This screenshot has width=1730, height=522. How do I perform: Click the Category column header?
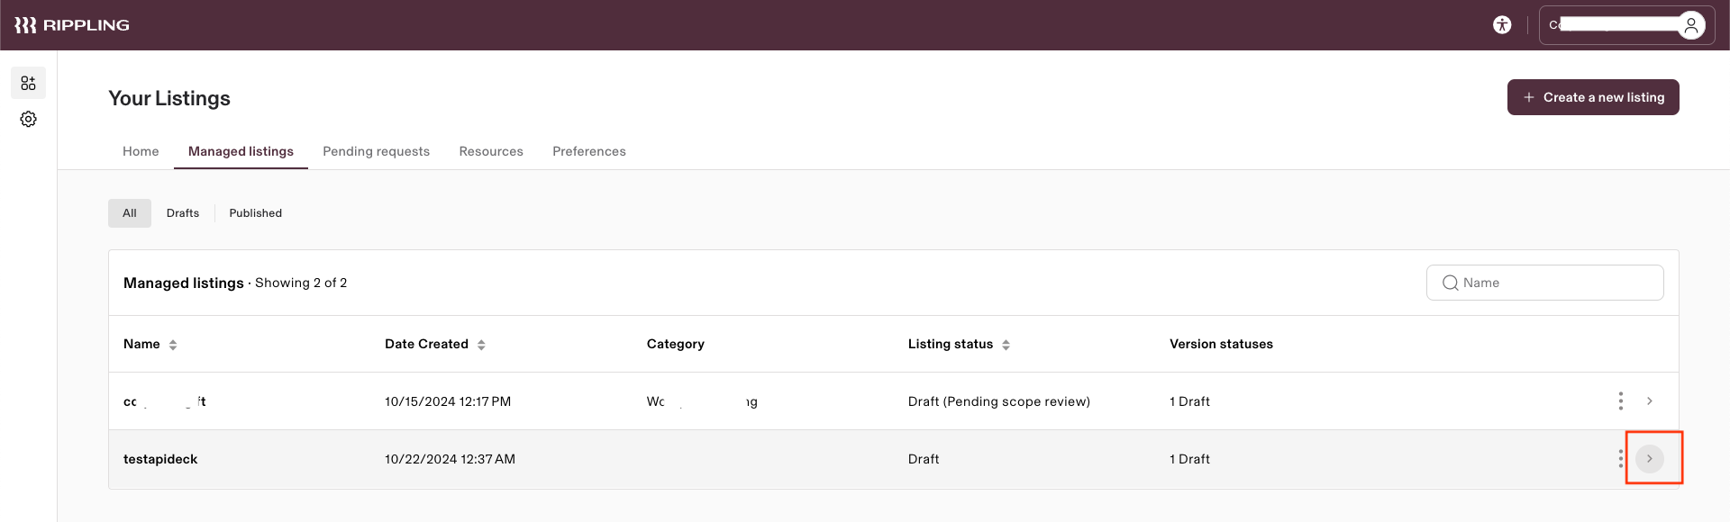coord(675,344)
